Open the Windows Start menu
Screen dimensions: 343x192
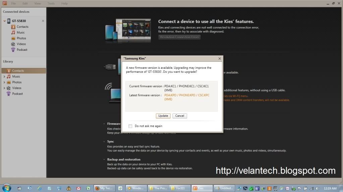point(7,188)
